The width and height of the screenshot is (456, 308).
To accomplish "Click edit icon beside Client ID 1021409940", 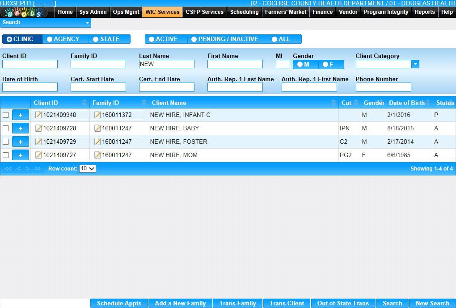I will (38, 115).
